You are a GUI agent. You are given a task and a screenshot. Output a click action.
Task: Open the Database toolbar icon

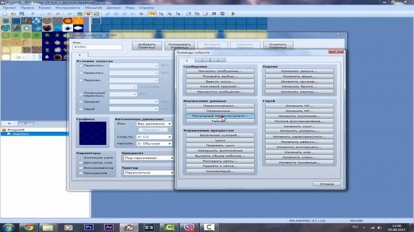coord(188,14)
